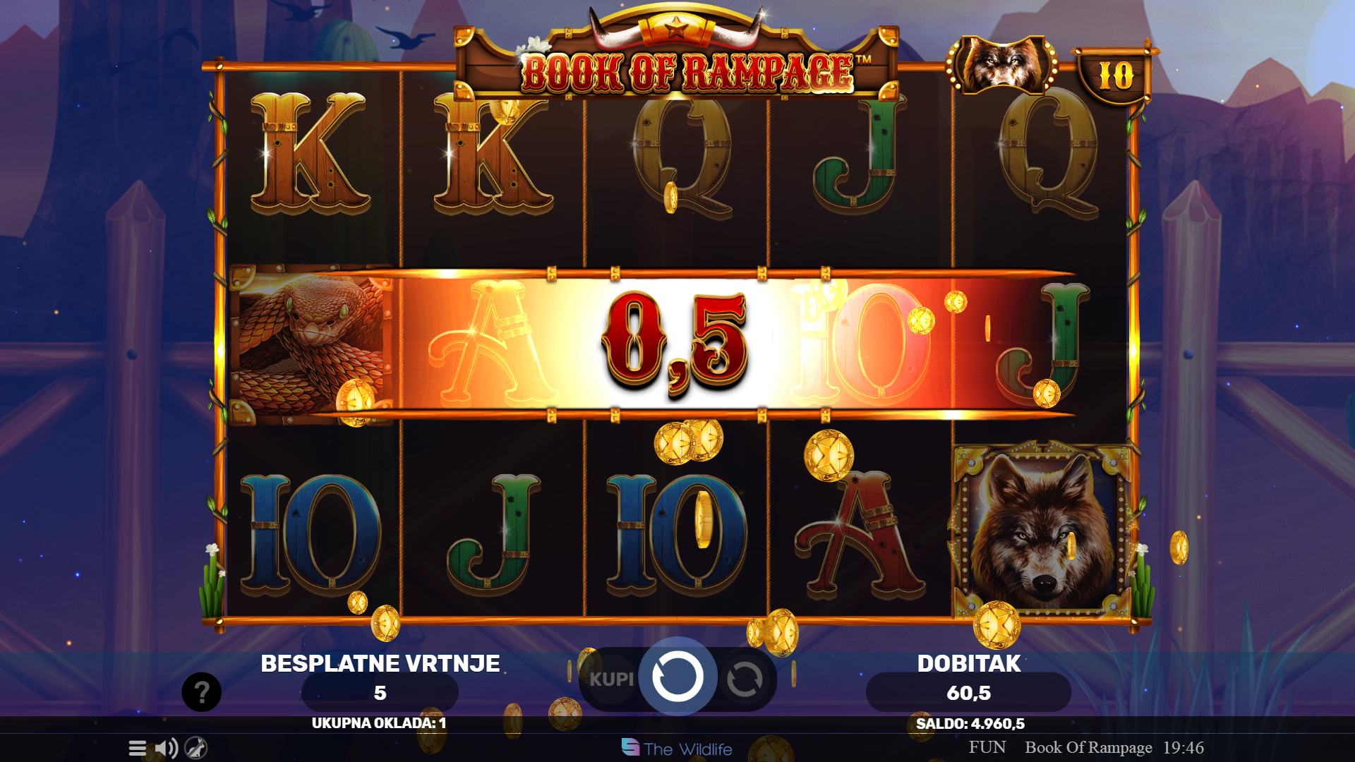The width and height of the screenshot is (1355, 762).
Task: Toggle the rabbit turbo mode icon
Action: coord(195,748)
